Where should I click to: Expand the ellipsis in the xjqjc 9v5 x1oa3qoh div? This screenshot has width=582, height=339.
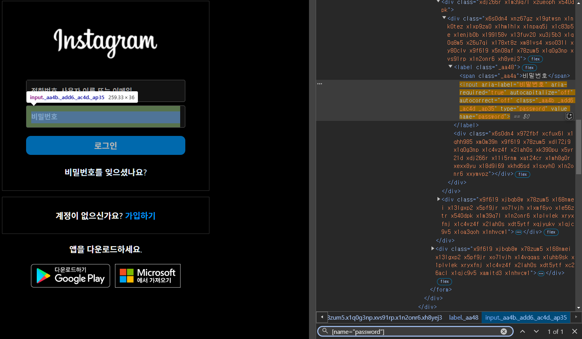click(519, 232)
